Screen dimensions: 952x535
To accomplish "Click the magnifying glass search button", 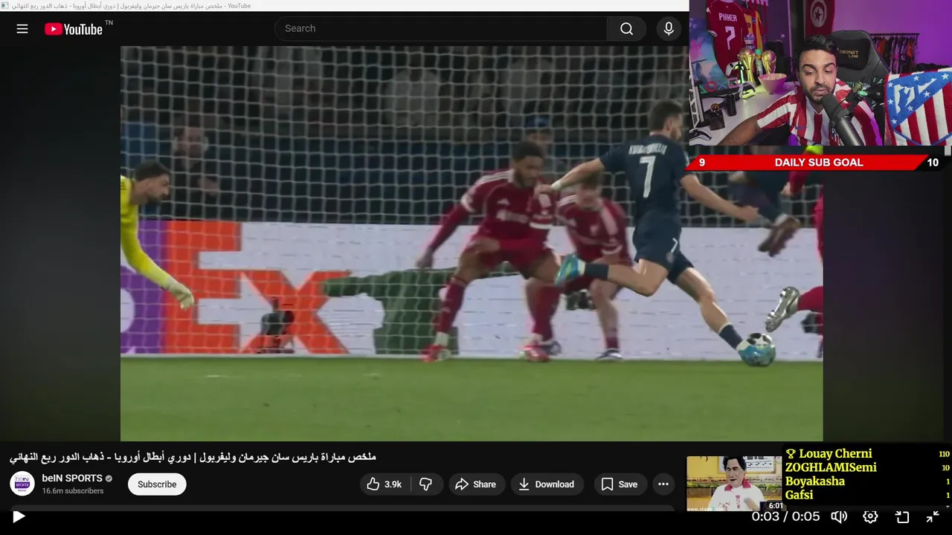I will (626, 28).
